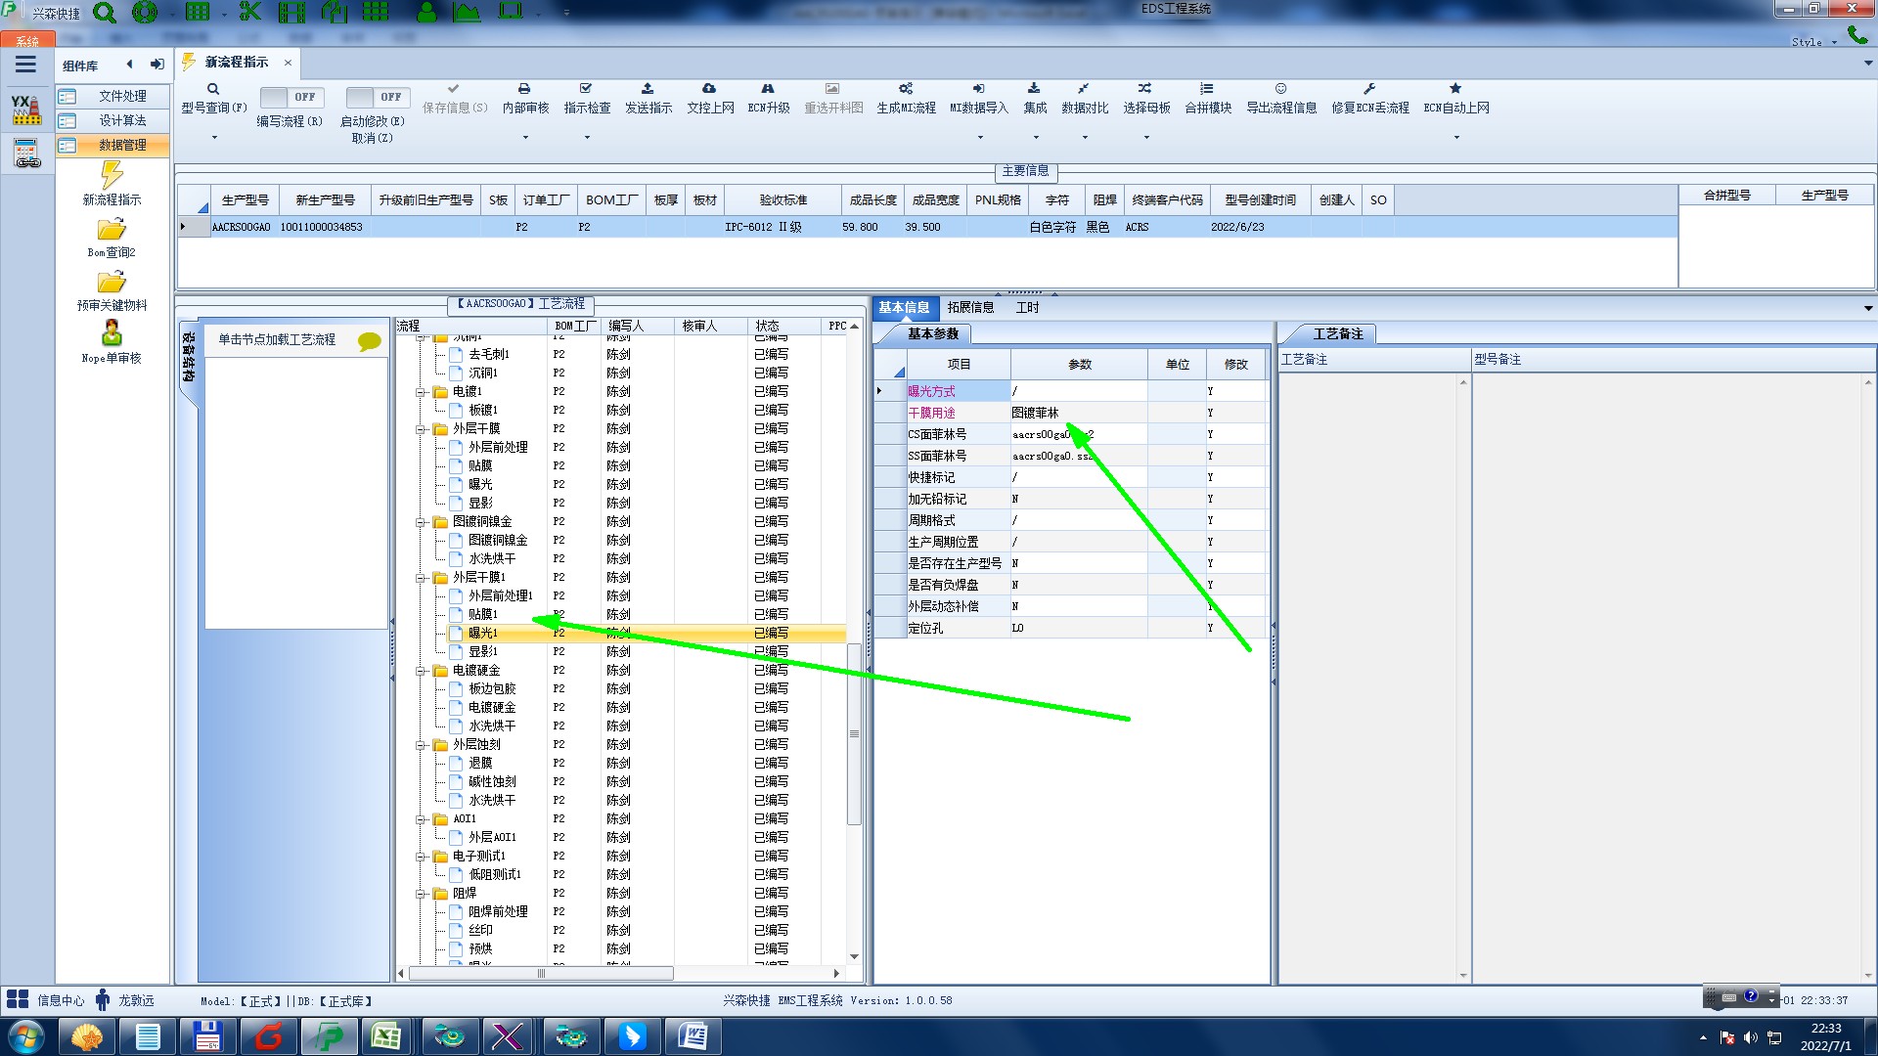The height and width of the screenshot is (1056, 1878).
Task: Click 文控上网 cloud icon
Action: click(709, 88)
